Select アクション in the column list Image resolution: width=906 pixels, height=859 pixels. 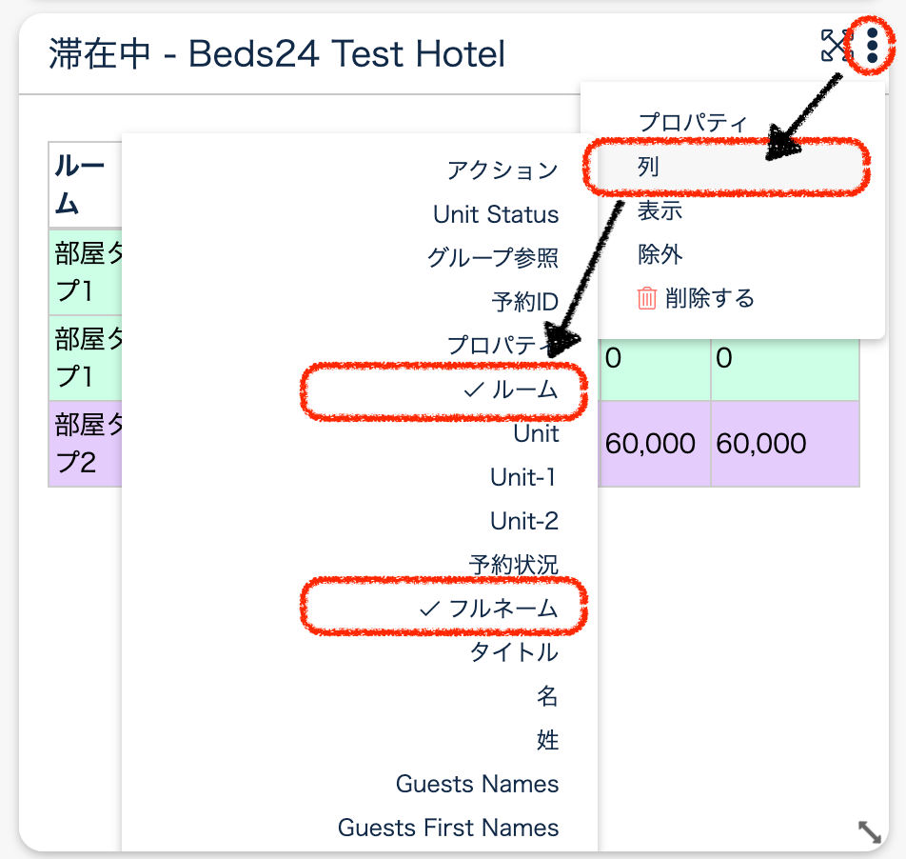click(502, 170)
